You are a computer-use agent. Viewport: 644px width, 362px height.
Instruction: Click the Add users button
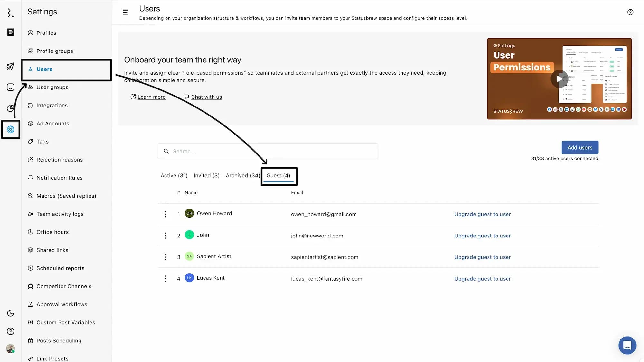580,147
